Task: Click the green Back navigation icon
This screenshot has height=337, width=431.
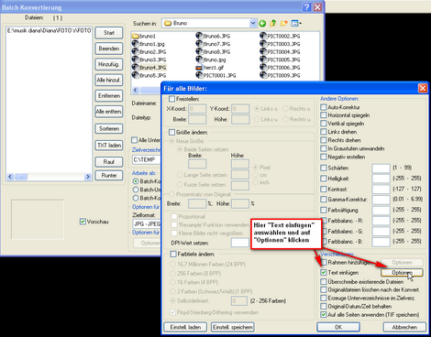Action: point(262,23)
